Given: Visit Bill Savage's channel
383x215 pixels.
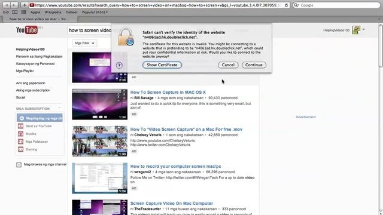Looking at the screenshot, I should (144, 98).
